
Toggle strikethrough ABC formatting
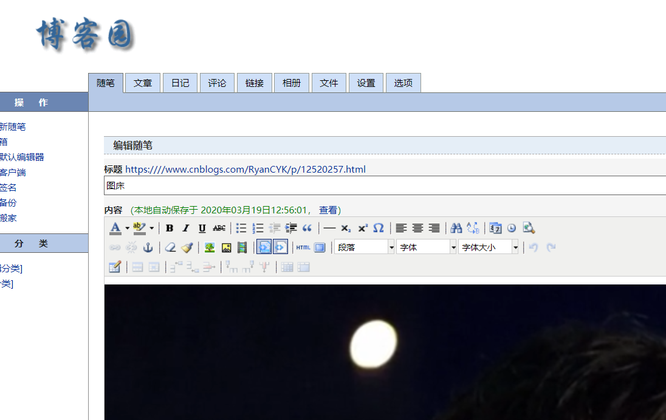point(219,228)
